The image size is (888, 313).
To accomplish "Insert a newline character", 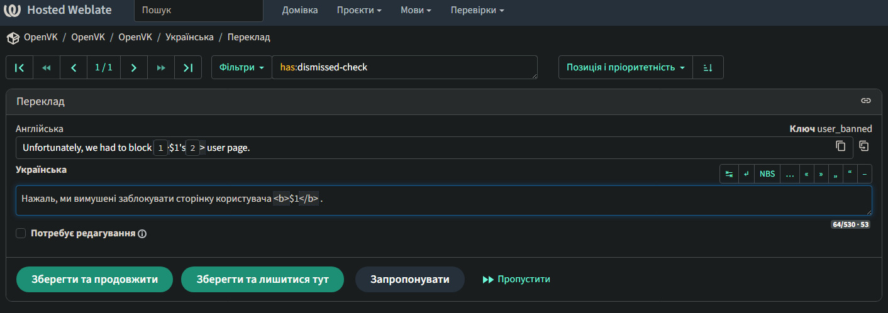I will click(x=746, y=174).
